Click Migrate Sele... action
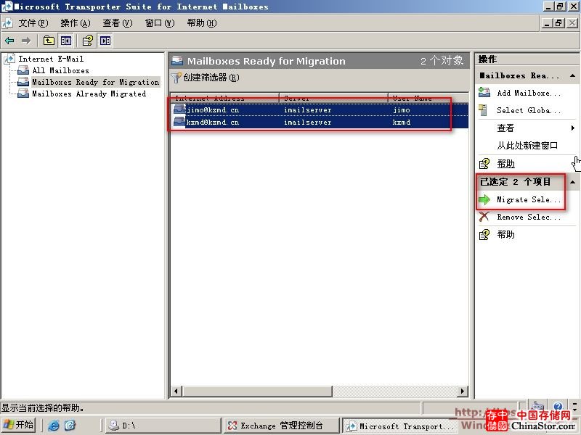This screenshot has width=581, height=435. [529, 200]
